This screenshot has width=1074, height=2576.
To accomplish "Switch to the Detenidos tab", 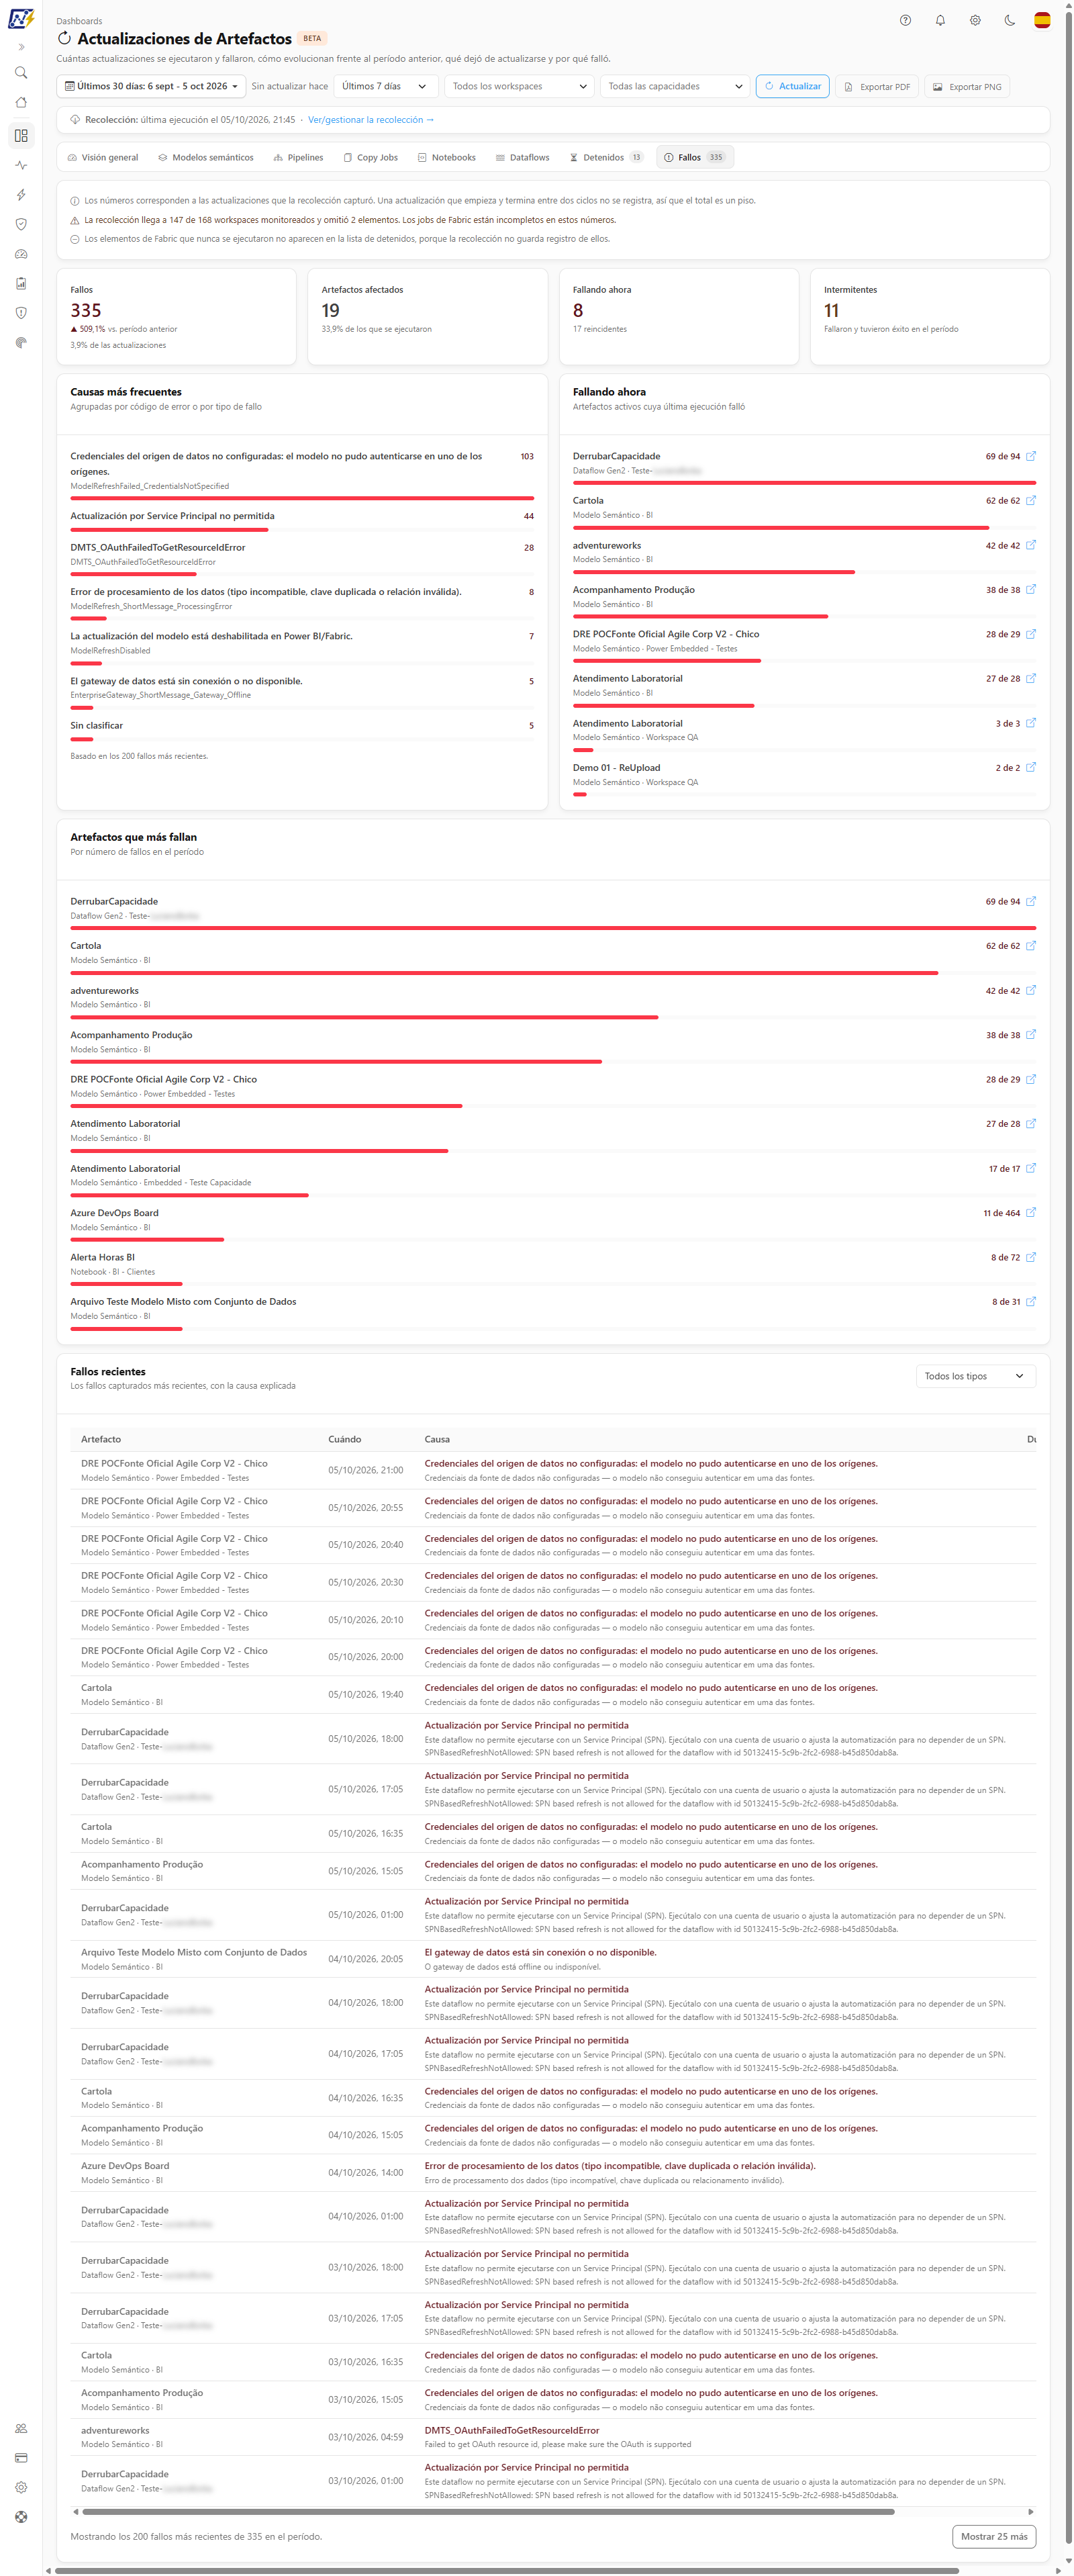I will [606, 157].
